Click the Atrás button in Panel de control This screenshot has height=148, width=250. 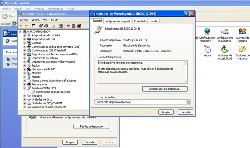(x=8, y=16)
